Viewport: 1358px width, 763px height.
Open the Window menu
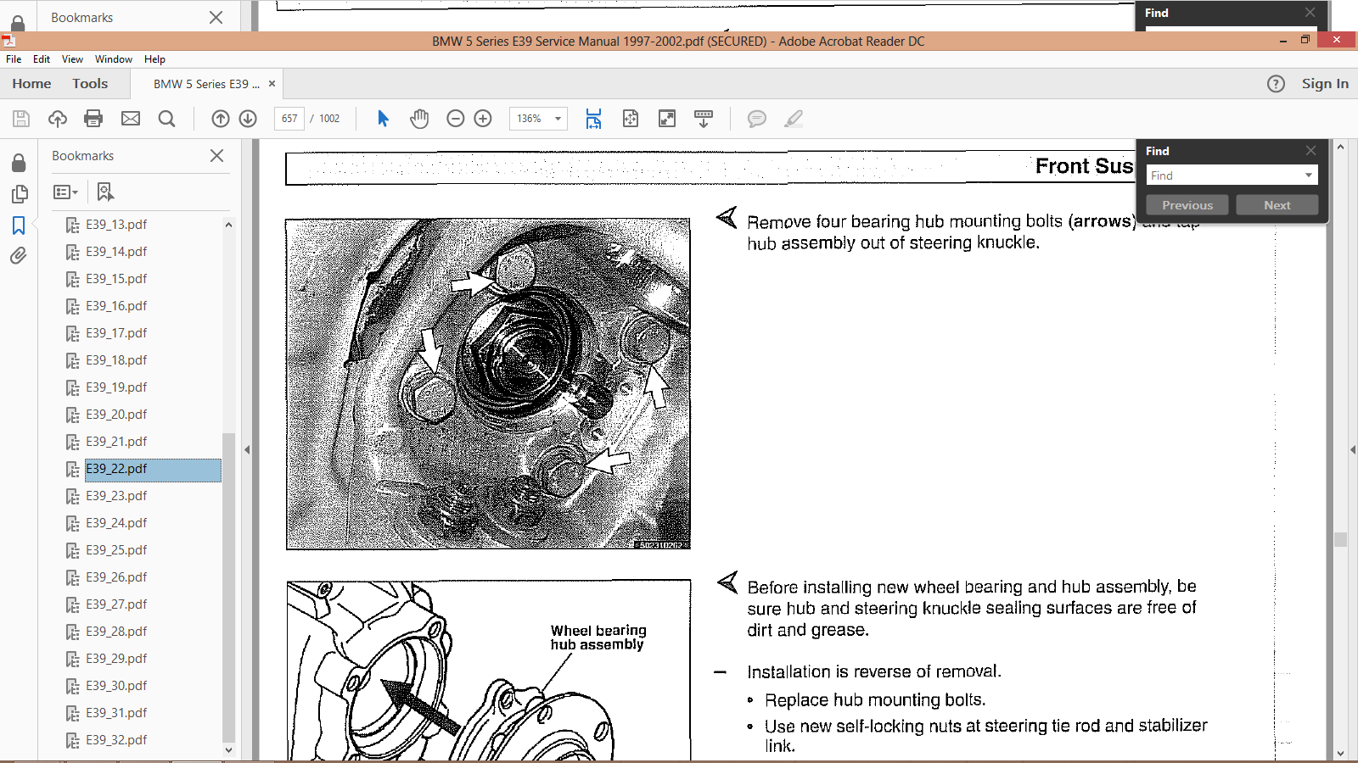tap(114, 59)
